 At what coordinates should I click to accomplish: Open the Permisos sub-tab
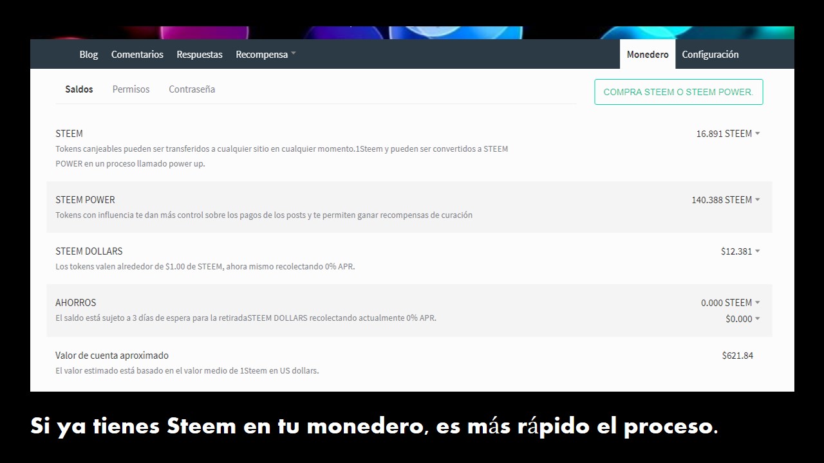pyautogui.click(x=131, y=89)
